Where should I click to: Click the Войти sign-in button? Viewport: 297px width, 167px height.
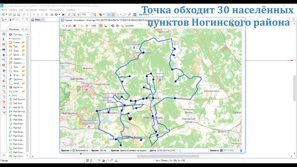coord(144,14)
